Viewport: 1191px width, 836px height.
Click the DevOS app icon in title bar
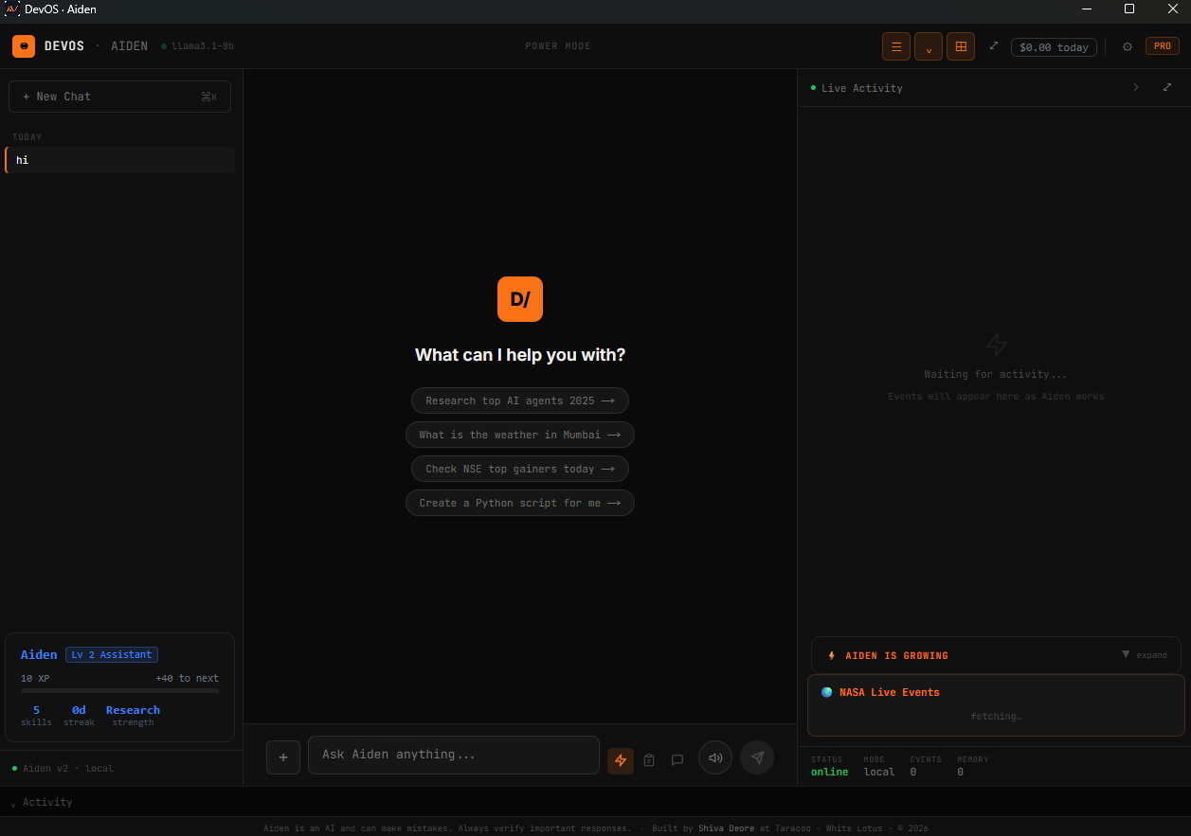click(12, 9)
